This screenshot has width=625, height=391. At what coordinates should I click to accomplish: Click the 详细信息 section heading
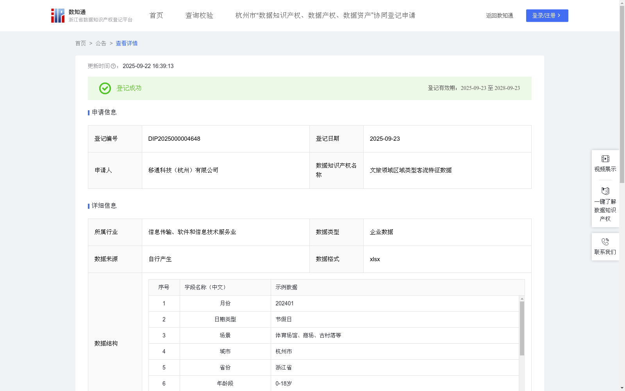(104, 206)
